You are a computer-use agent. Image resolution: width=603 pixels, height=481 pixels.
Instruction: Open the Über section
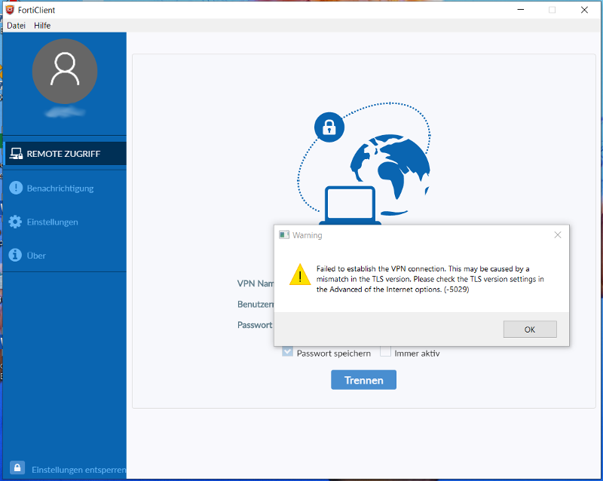[x=36, y=256]
